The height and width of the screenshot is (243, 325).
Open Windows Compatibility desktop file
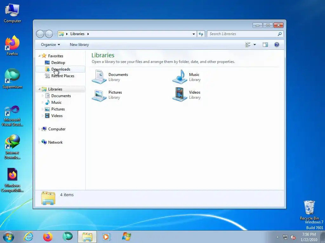pyautogui.click(x=12, y=180)
